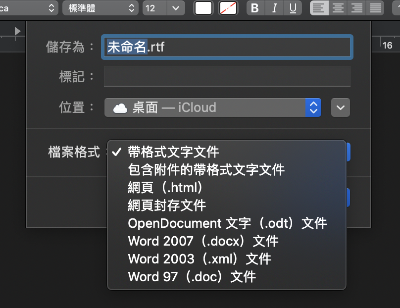Select Word 2003（.xml）文件 format
The width and height of the screenshot is (400, 308).
[227, 259]
